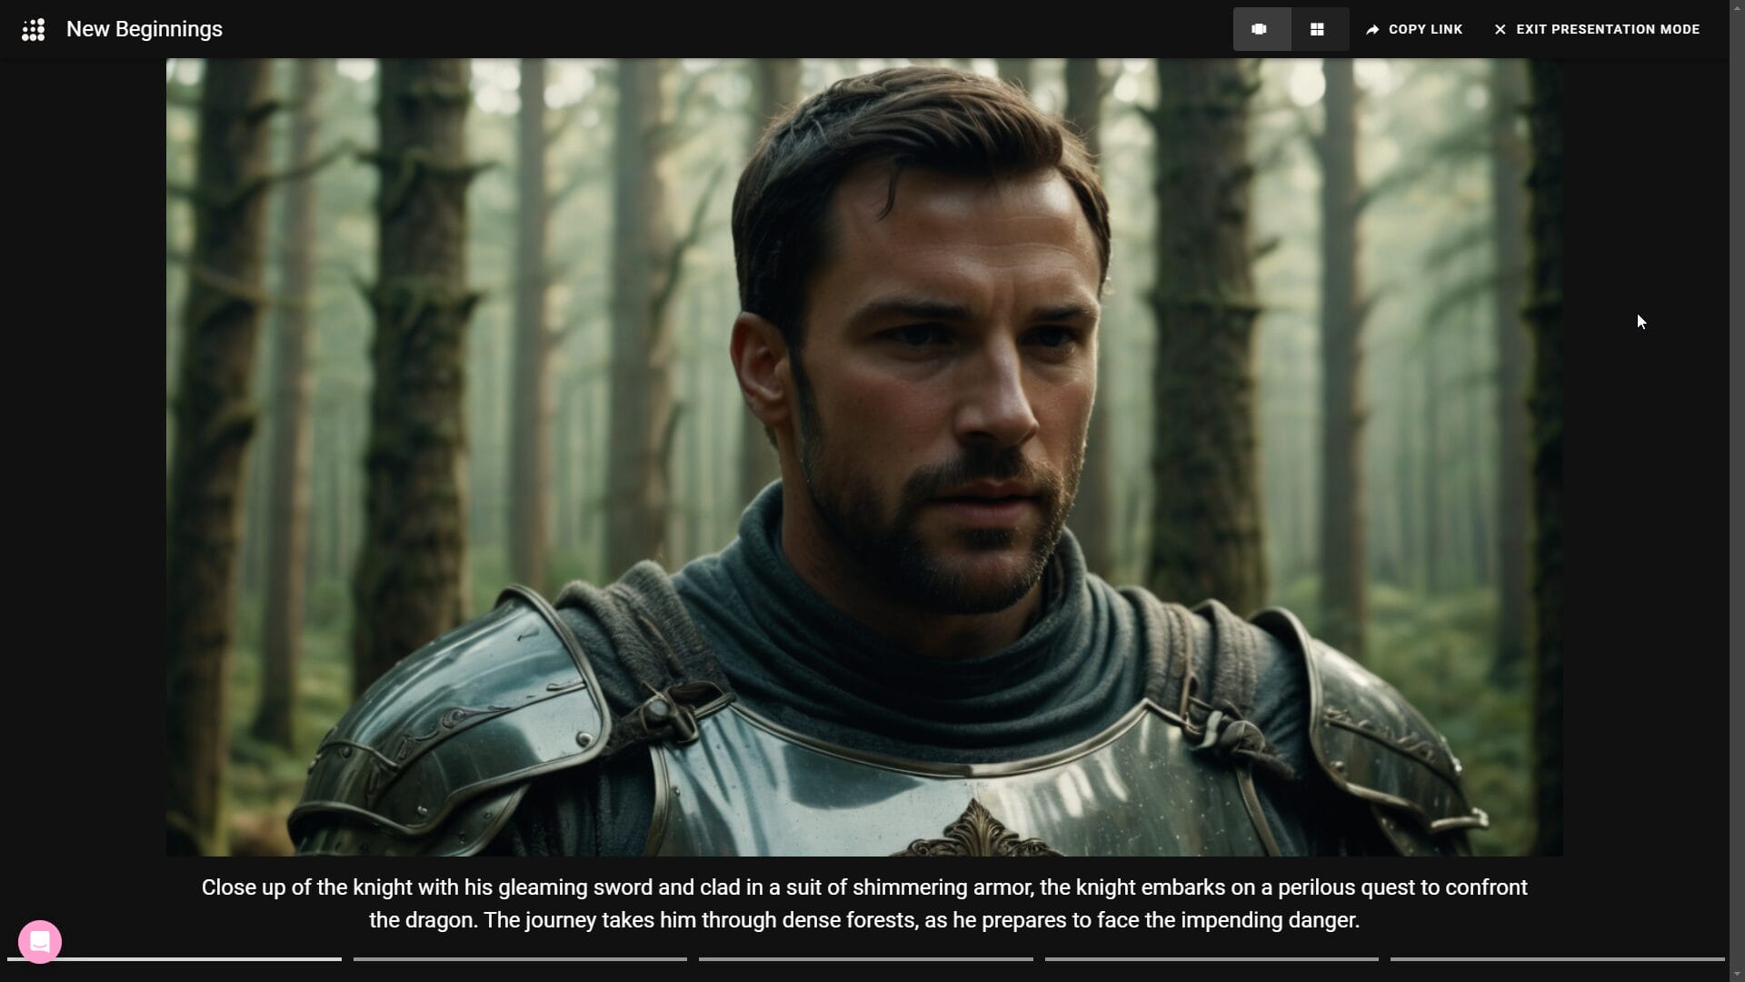Click the knight's armor crest in image
Screen dimensions: 1745x982
click(x=980, y=831)
